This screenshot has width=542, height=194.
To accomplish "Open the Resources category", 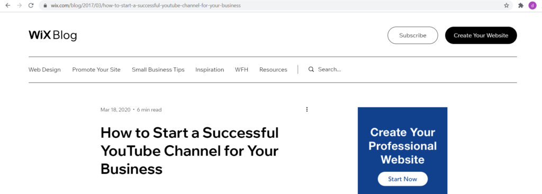I will tap(273, 69).
